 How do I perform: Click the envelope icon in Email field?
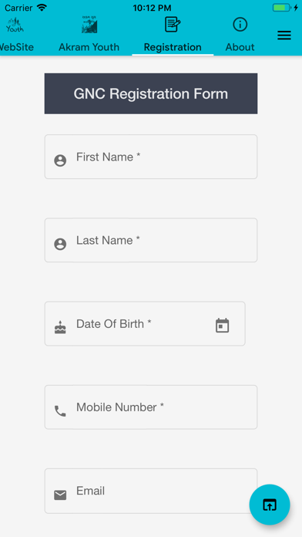coord(60,495)
